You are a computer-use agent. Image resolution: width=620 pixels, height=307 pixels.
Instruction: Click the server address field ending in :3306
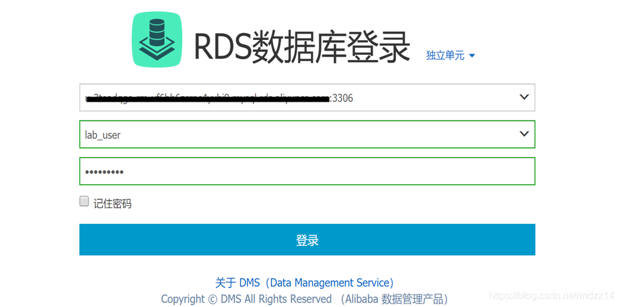coord(307,97)
